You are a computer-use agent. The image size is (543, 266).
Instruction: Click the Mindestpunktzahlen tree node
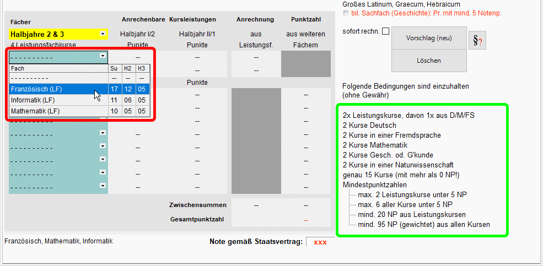(x=374, y=184)
